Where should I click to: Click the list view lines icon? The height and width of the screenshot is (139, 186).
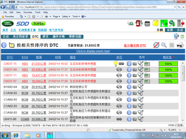coord(172,45)
